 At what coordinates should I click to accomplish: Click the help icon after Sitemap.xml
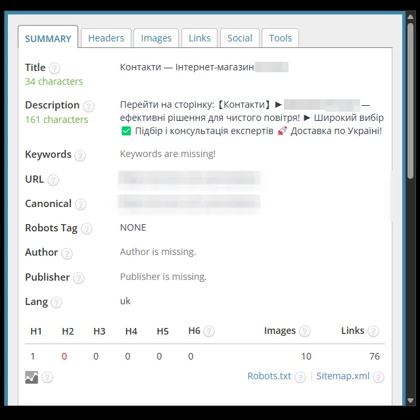[379, 377]
